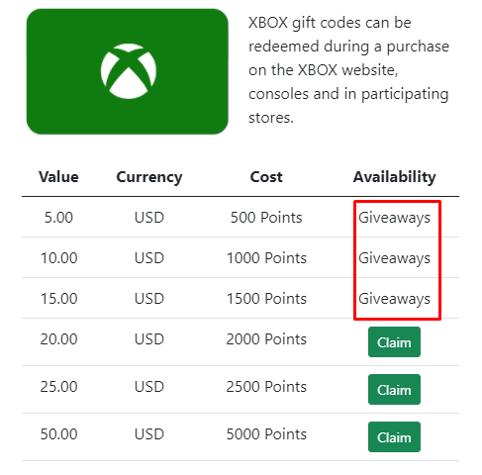Click the green Xbox gift card image
The image size is (482, 475).
[x=128, y=71]
